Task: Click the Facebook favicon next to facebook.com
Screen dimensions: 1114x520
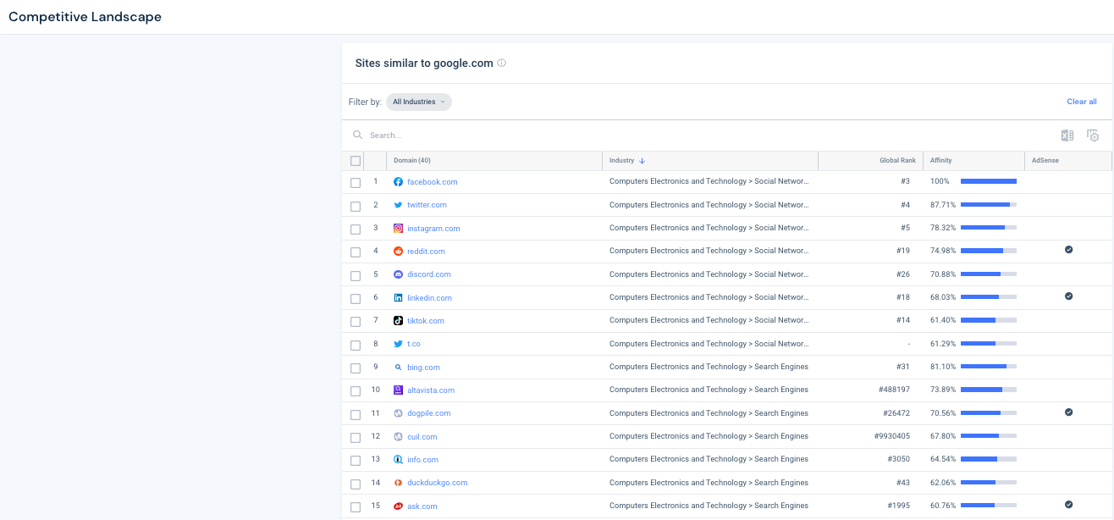Action: (398, 181)
